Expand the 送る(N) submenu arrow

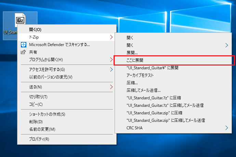[111, 87]
